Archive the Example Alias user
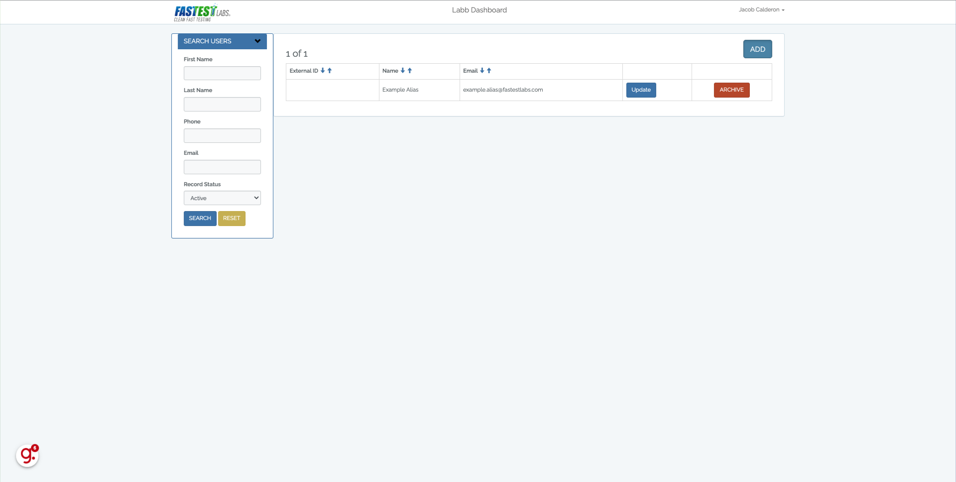The image size is (956, 482). click(731, 90)
